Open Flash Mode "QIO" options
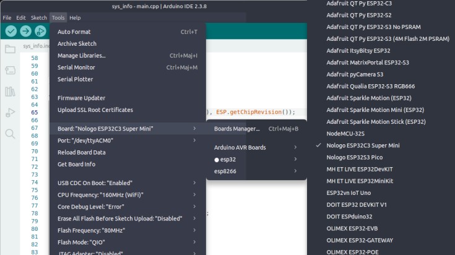 128,243
